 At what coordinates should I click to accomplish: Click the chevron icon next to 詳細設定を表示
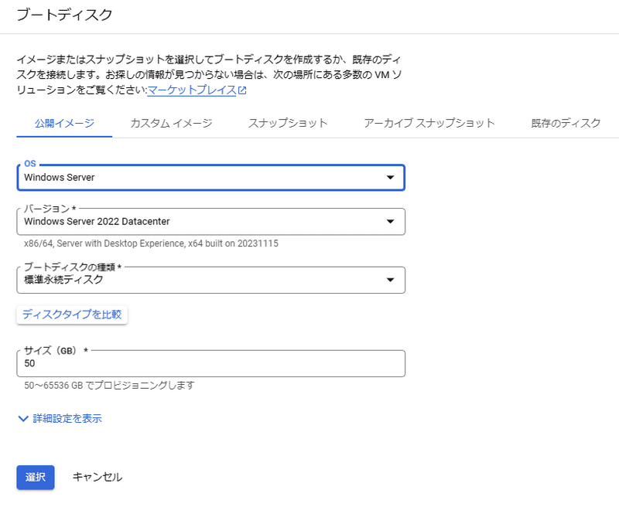click(23, 419)
